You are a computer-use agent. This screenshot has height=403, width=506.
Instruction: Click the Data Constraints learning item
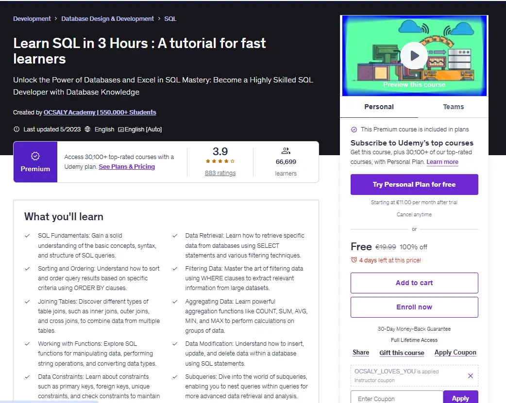(99, 386)
